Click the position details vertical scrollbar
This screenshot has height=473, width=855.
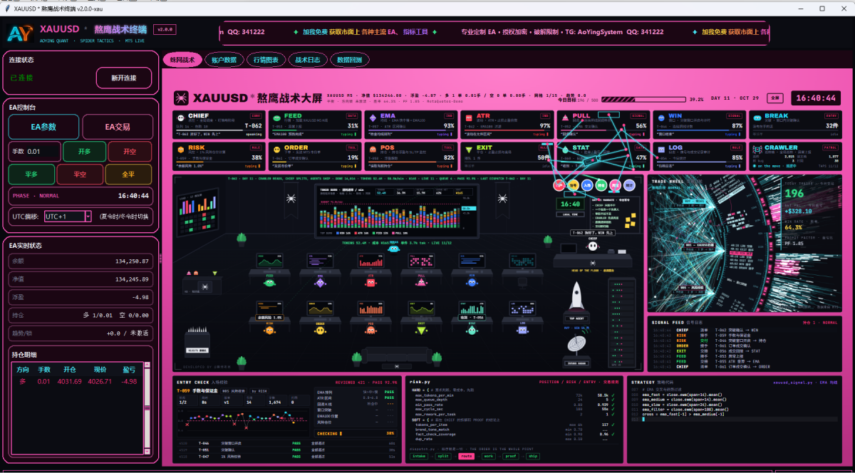click(148, 409)
